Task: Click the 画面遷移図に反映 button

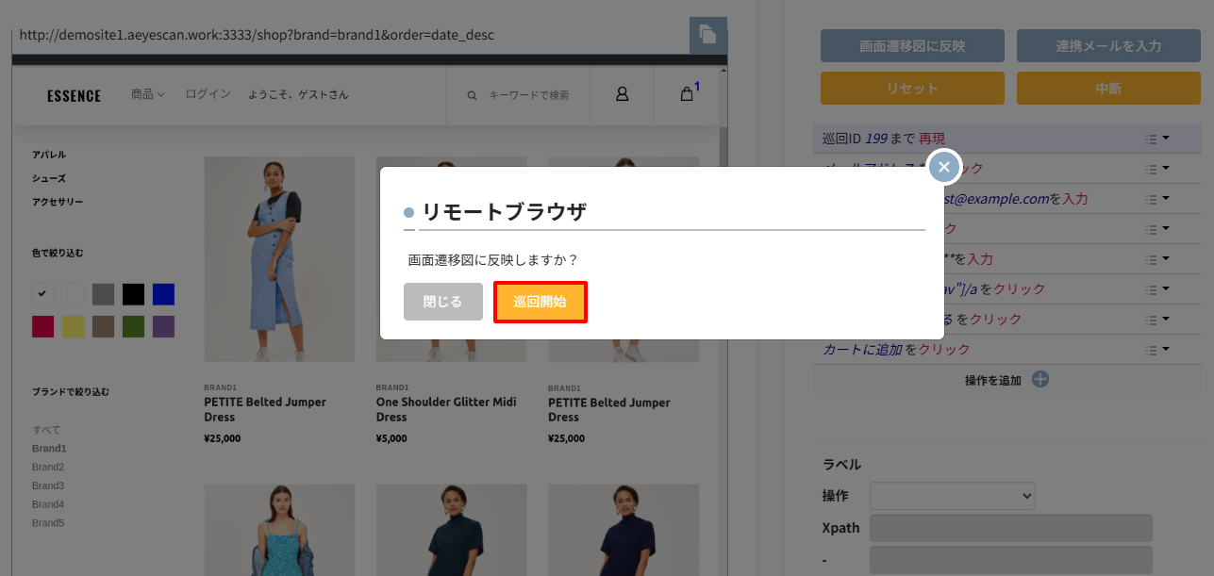Action: pyautogui.click(x=912, y=45)
